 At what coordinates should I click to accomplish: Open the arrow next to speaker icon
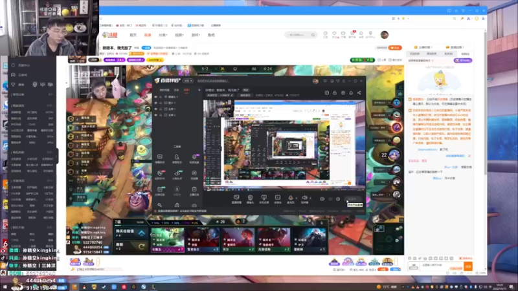click(310, 198)
